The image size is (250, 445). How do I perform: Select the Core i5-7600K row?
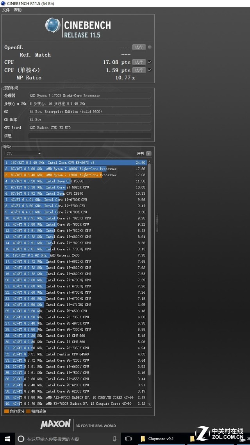point(76,224)
